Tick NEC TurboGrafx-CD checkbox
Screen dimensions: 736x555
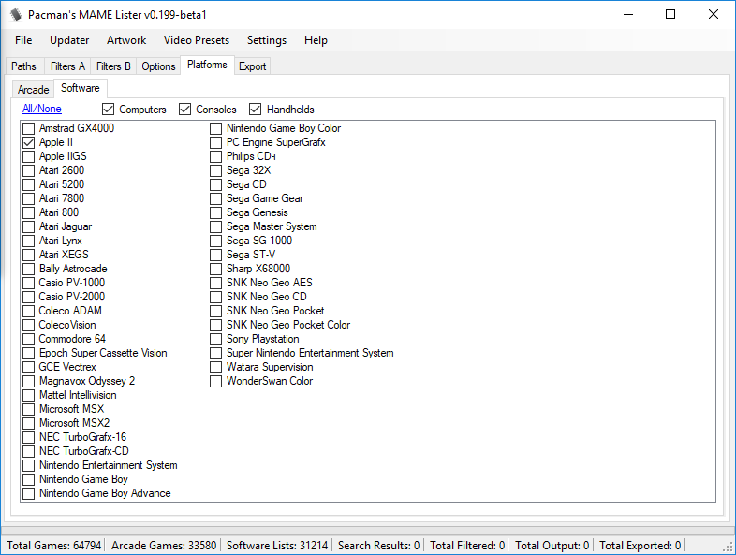[x=29, y=451]
